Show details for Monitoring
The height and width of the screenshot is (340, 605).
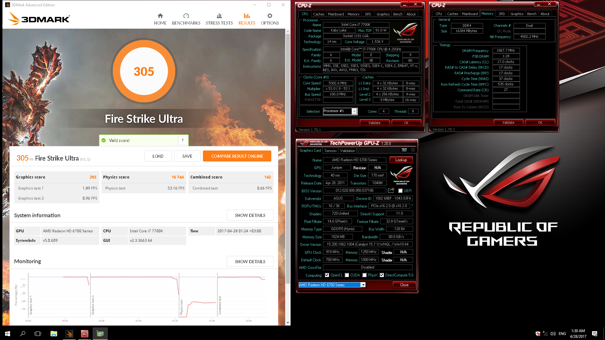tap(250, 262)
